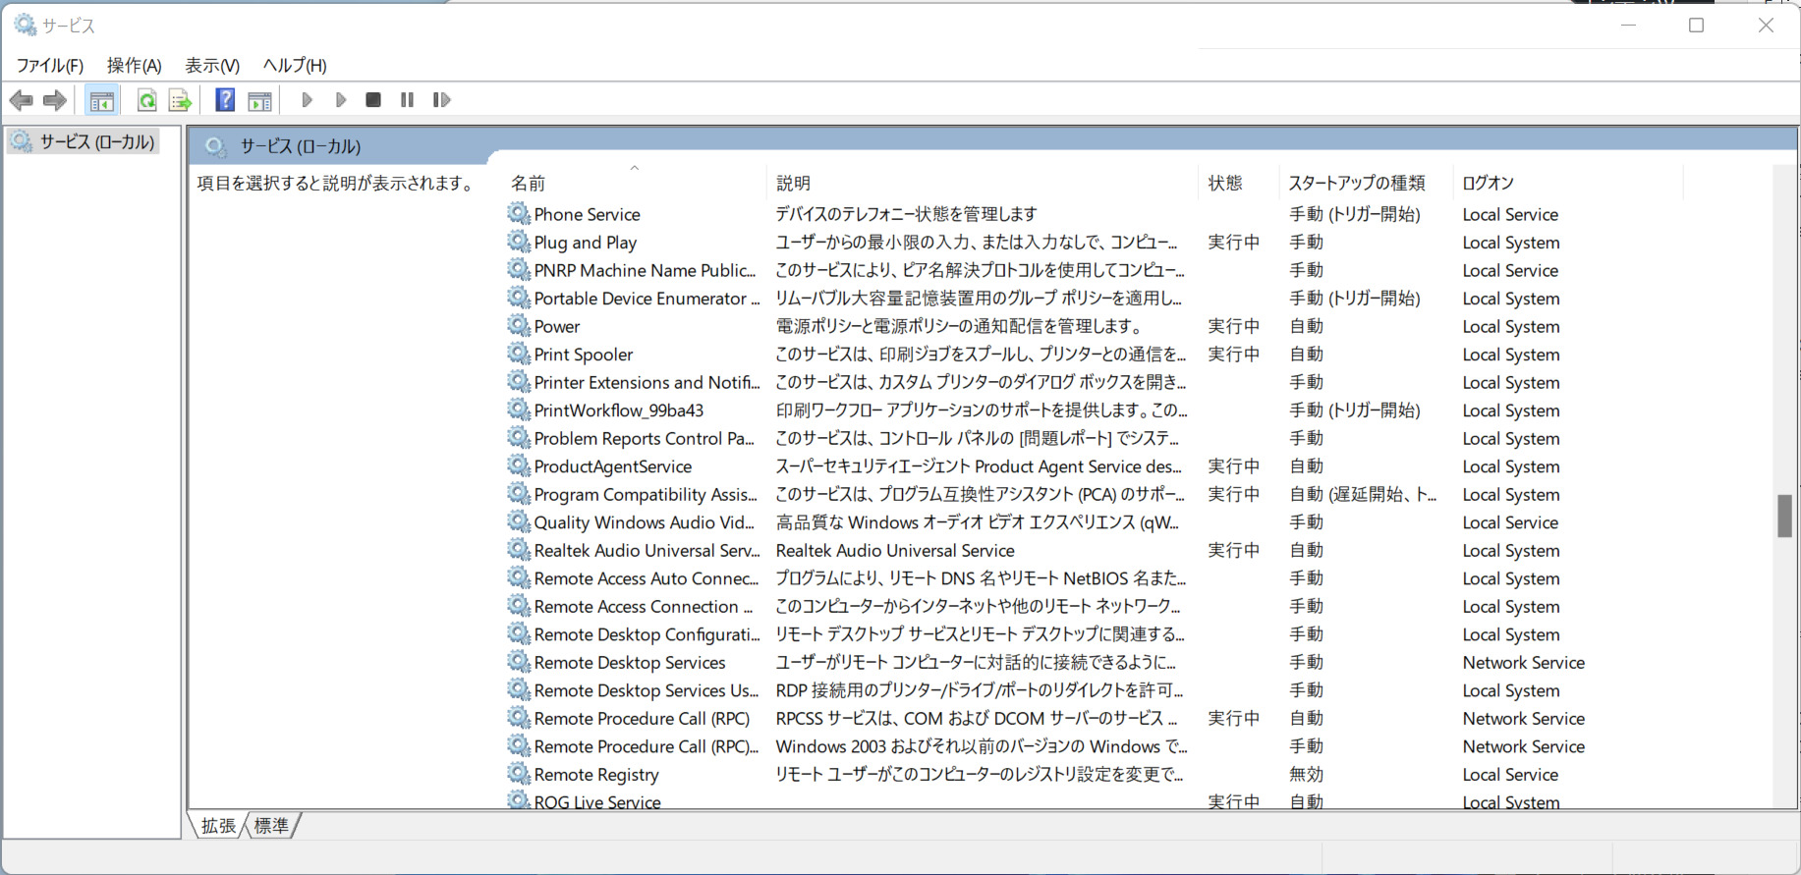This screenshot has width=1801, height=875.
Task: Select the PNRP Machine Name Public... service
Action: 645,270
